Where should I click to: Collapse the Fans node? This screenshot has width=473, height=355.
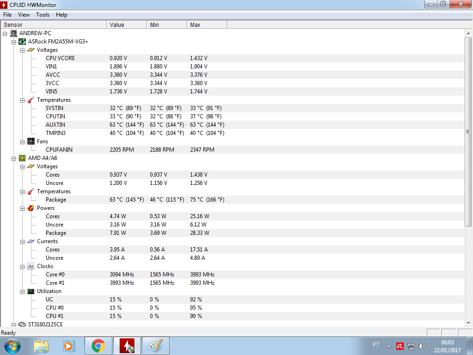22,142
